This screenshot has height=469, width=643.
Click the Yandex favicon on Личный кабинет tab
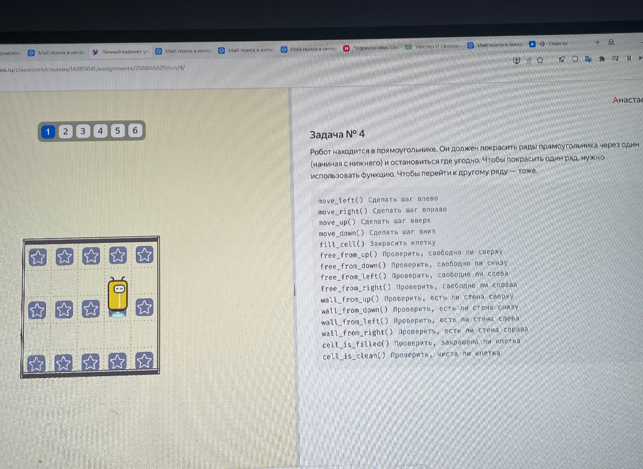(95, 52)
